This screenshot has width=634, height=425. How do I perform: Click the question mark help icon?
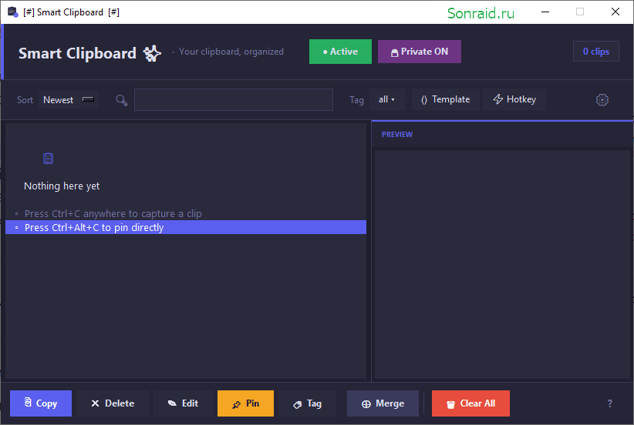[610, 403]
